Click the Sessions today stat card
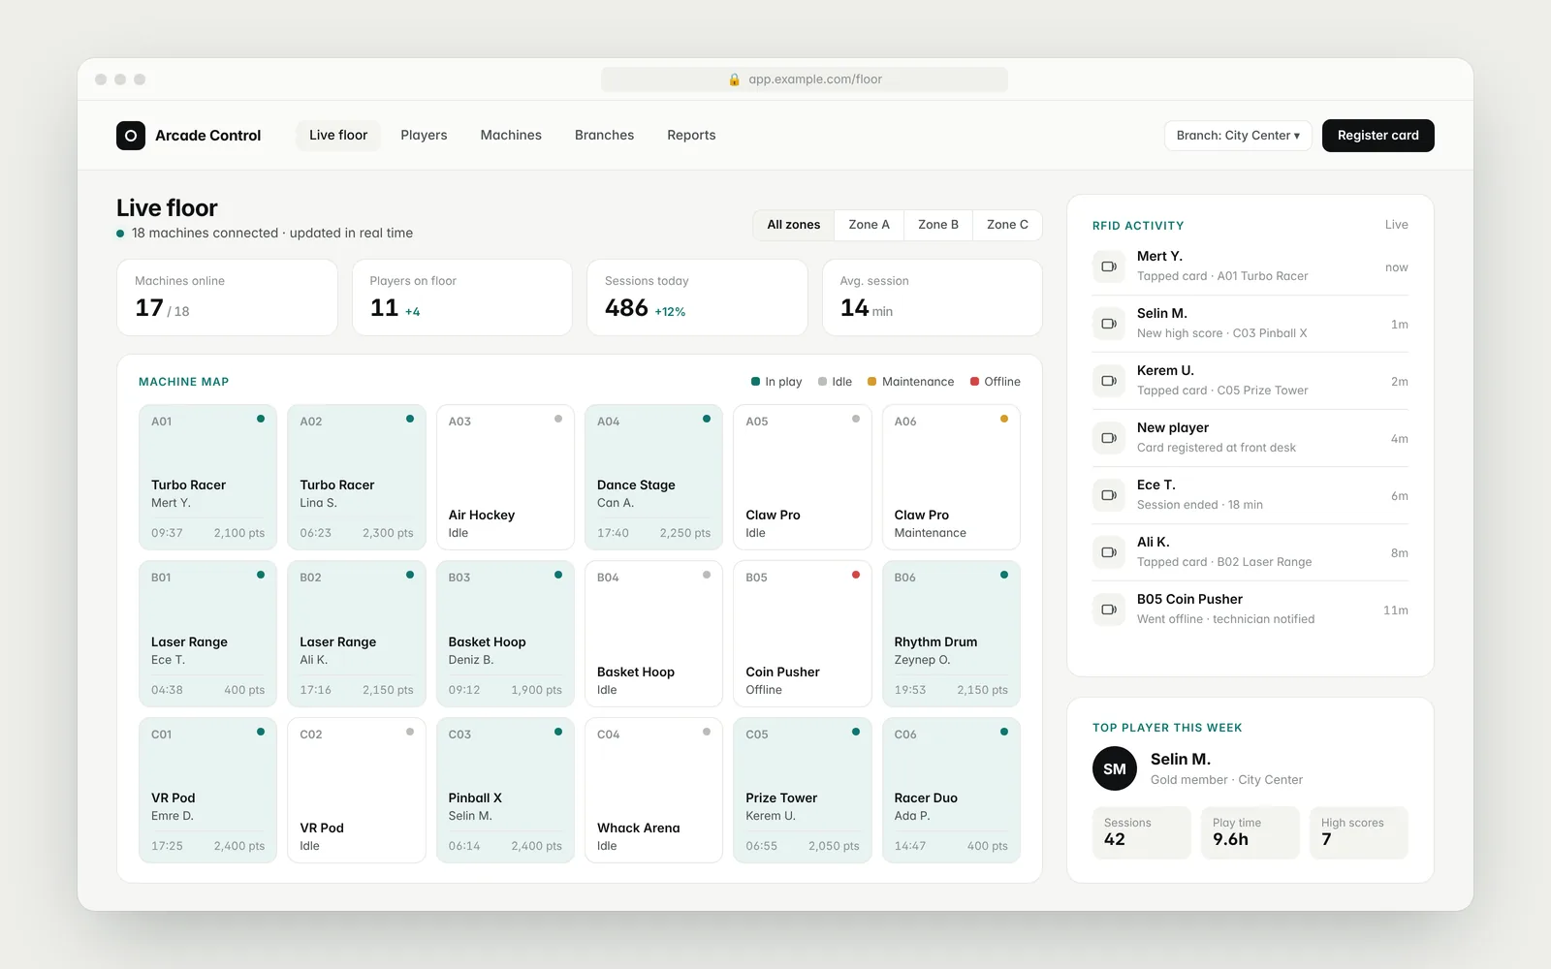This screenshot has width=1551, height=969. [x=697, y=297]
